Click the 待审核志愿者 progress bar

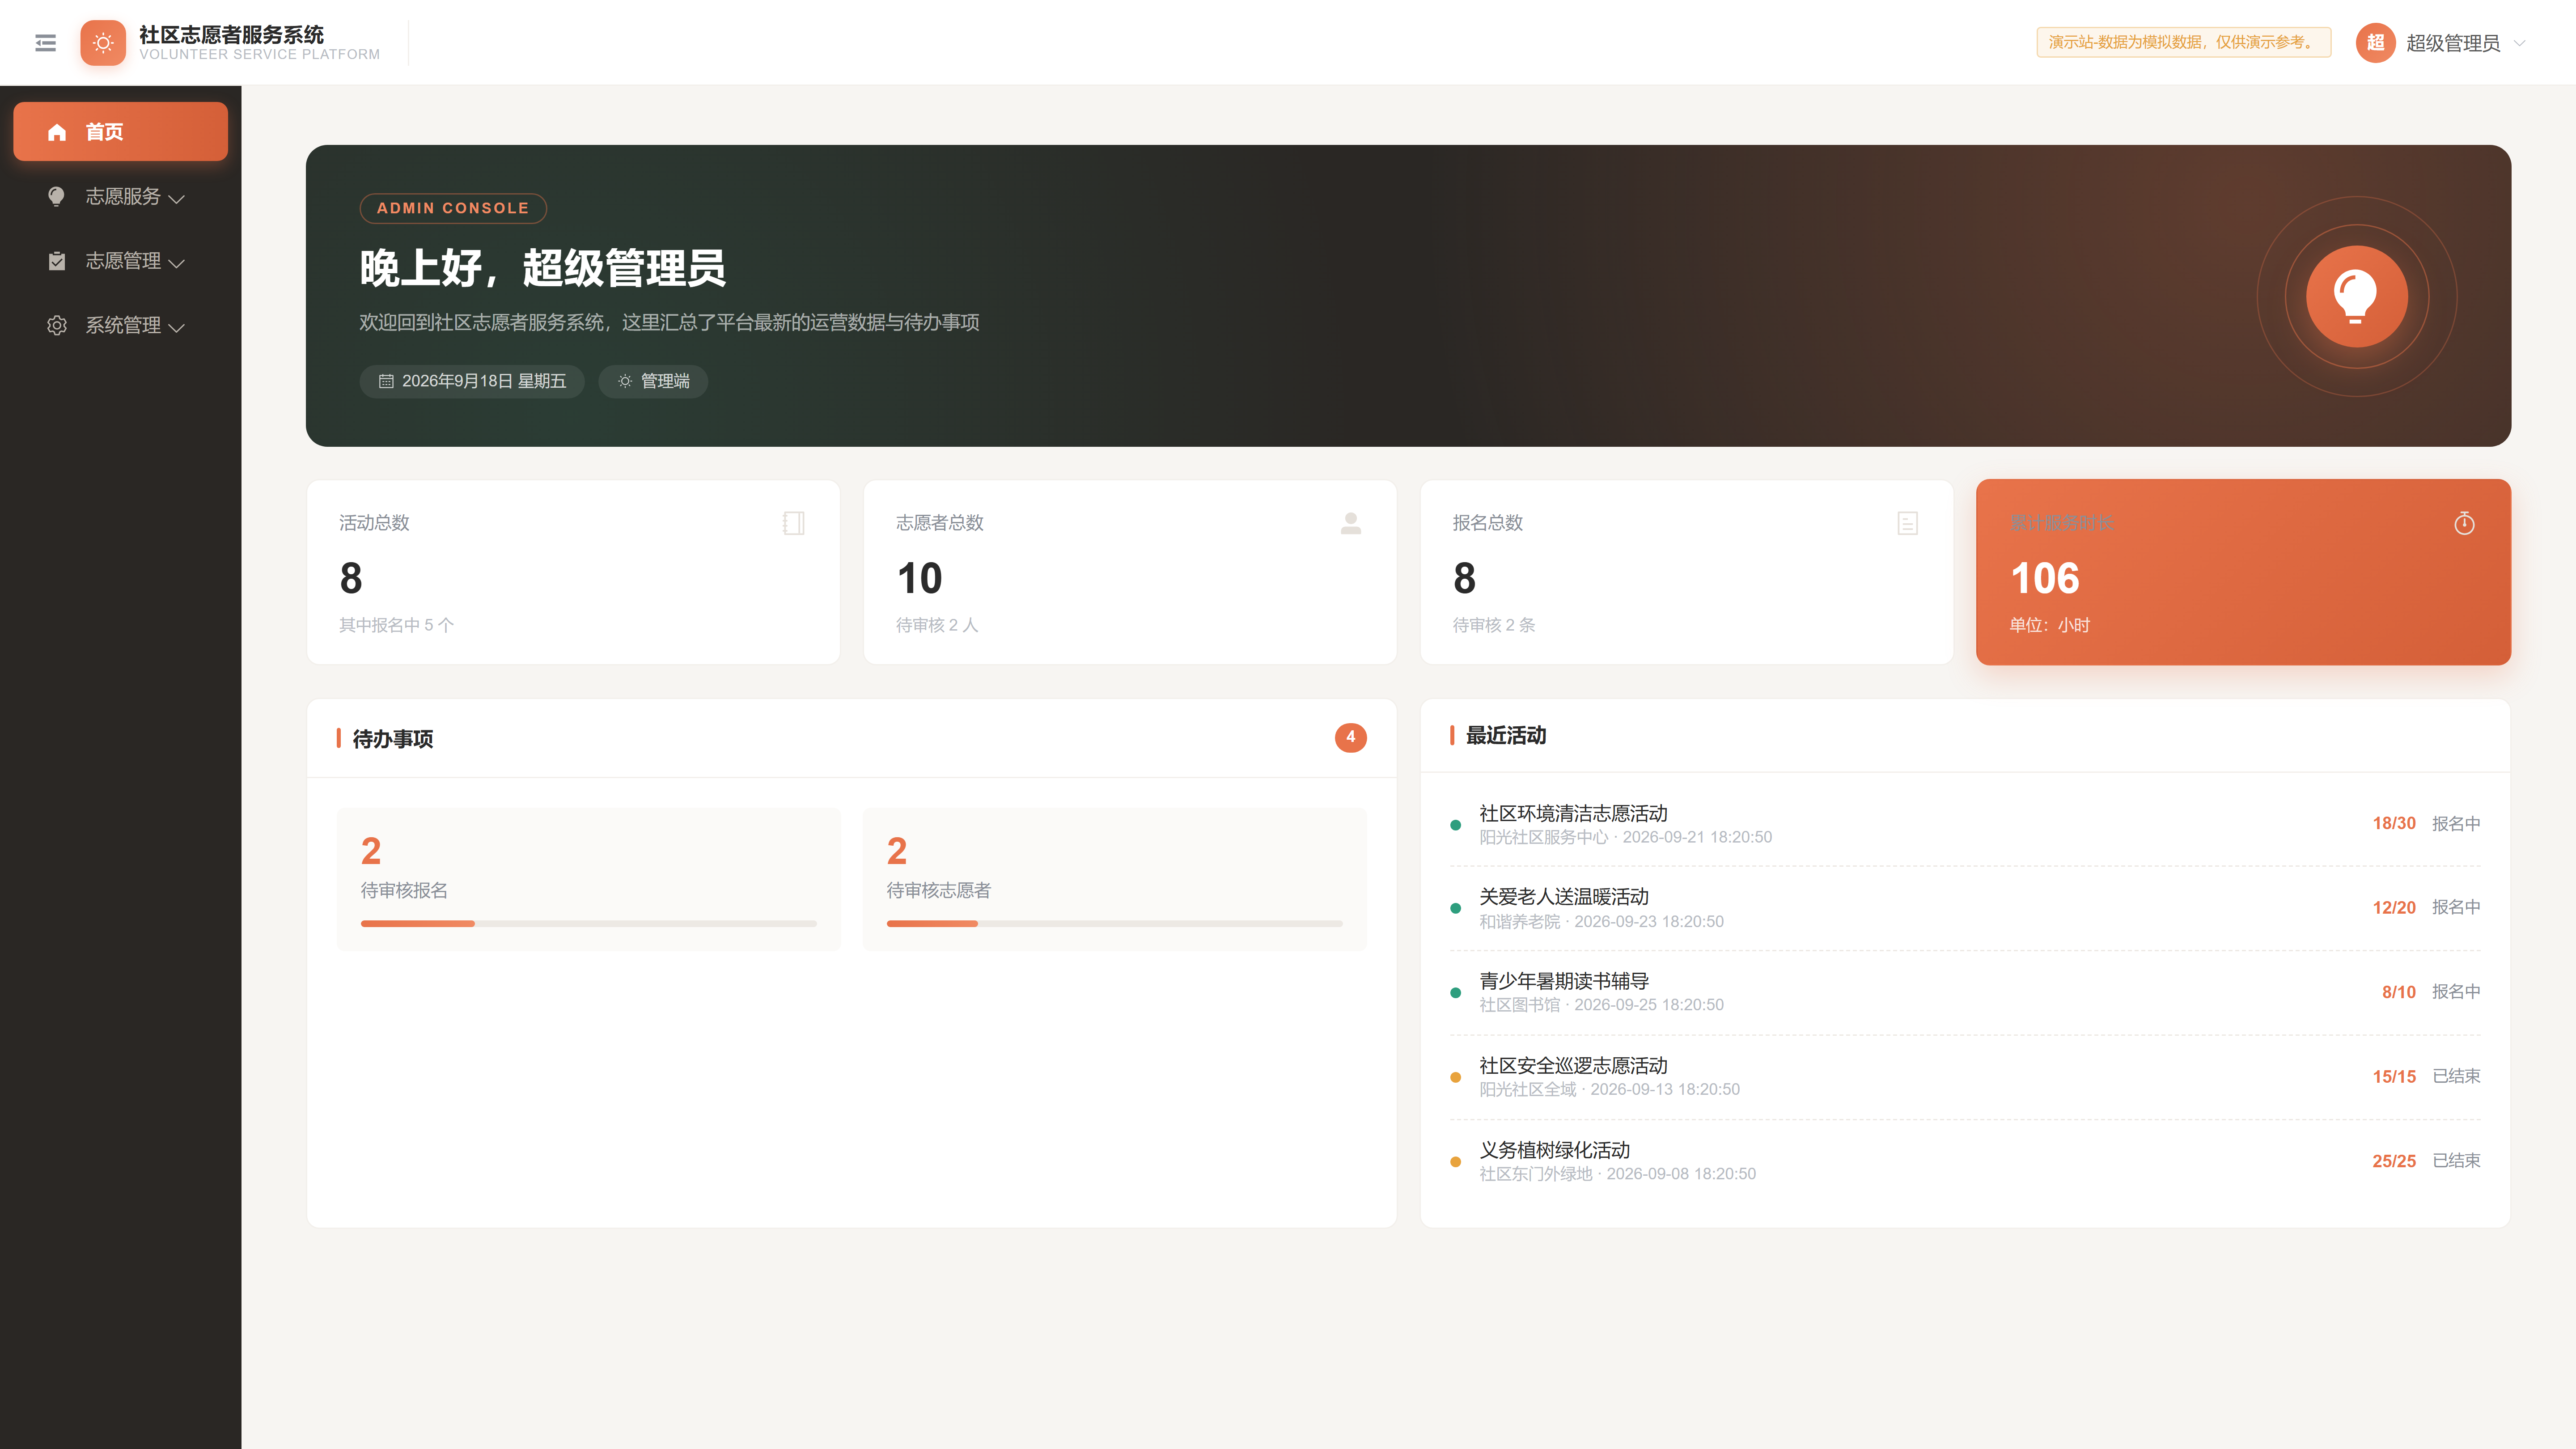1114,924
